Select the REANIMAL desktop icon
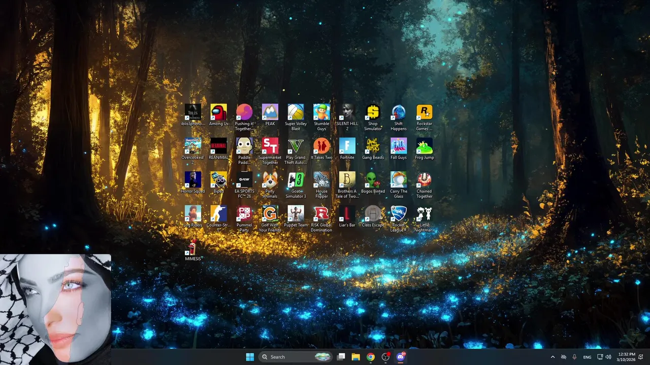650x365 pixels. (218, 149)
